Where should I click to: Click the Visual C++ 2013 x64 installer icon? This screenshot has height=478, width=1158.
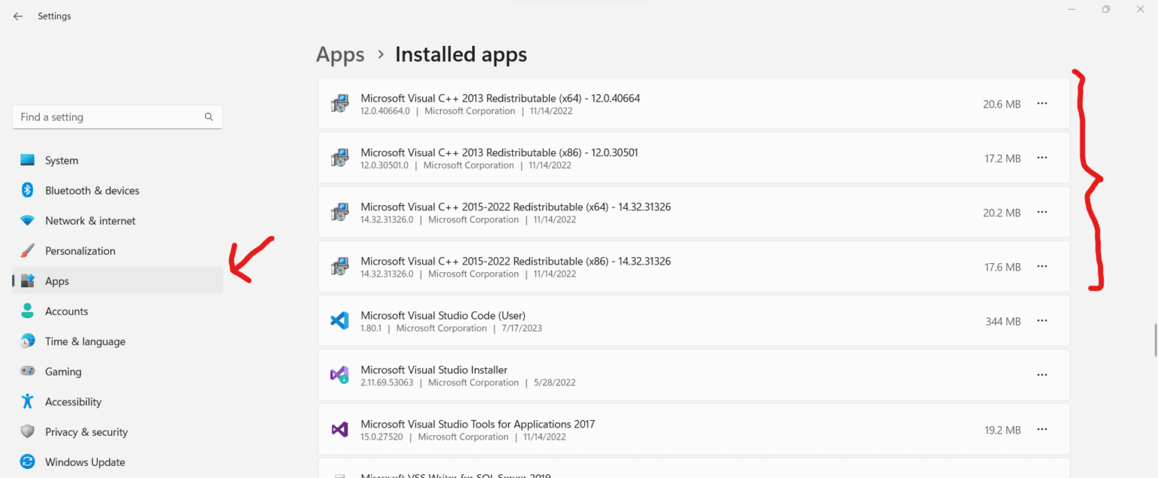(x=340, y=104)
